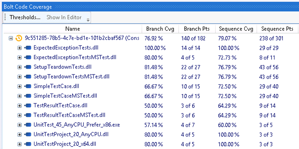Click the 72.73 % sequence coverage cell

coord(227,58)
